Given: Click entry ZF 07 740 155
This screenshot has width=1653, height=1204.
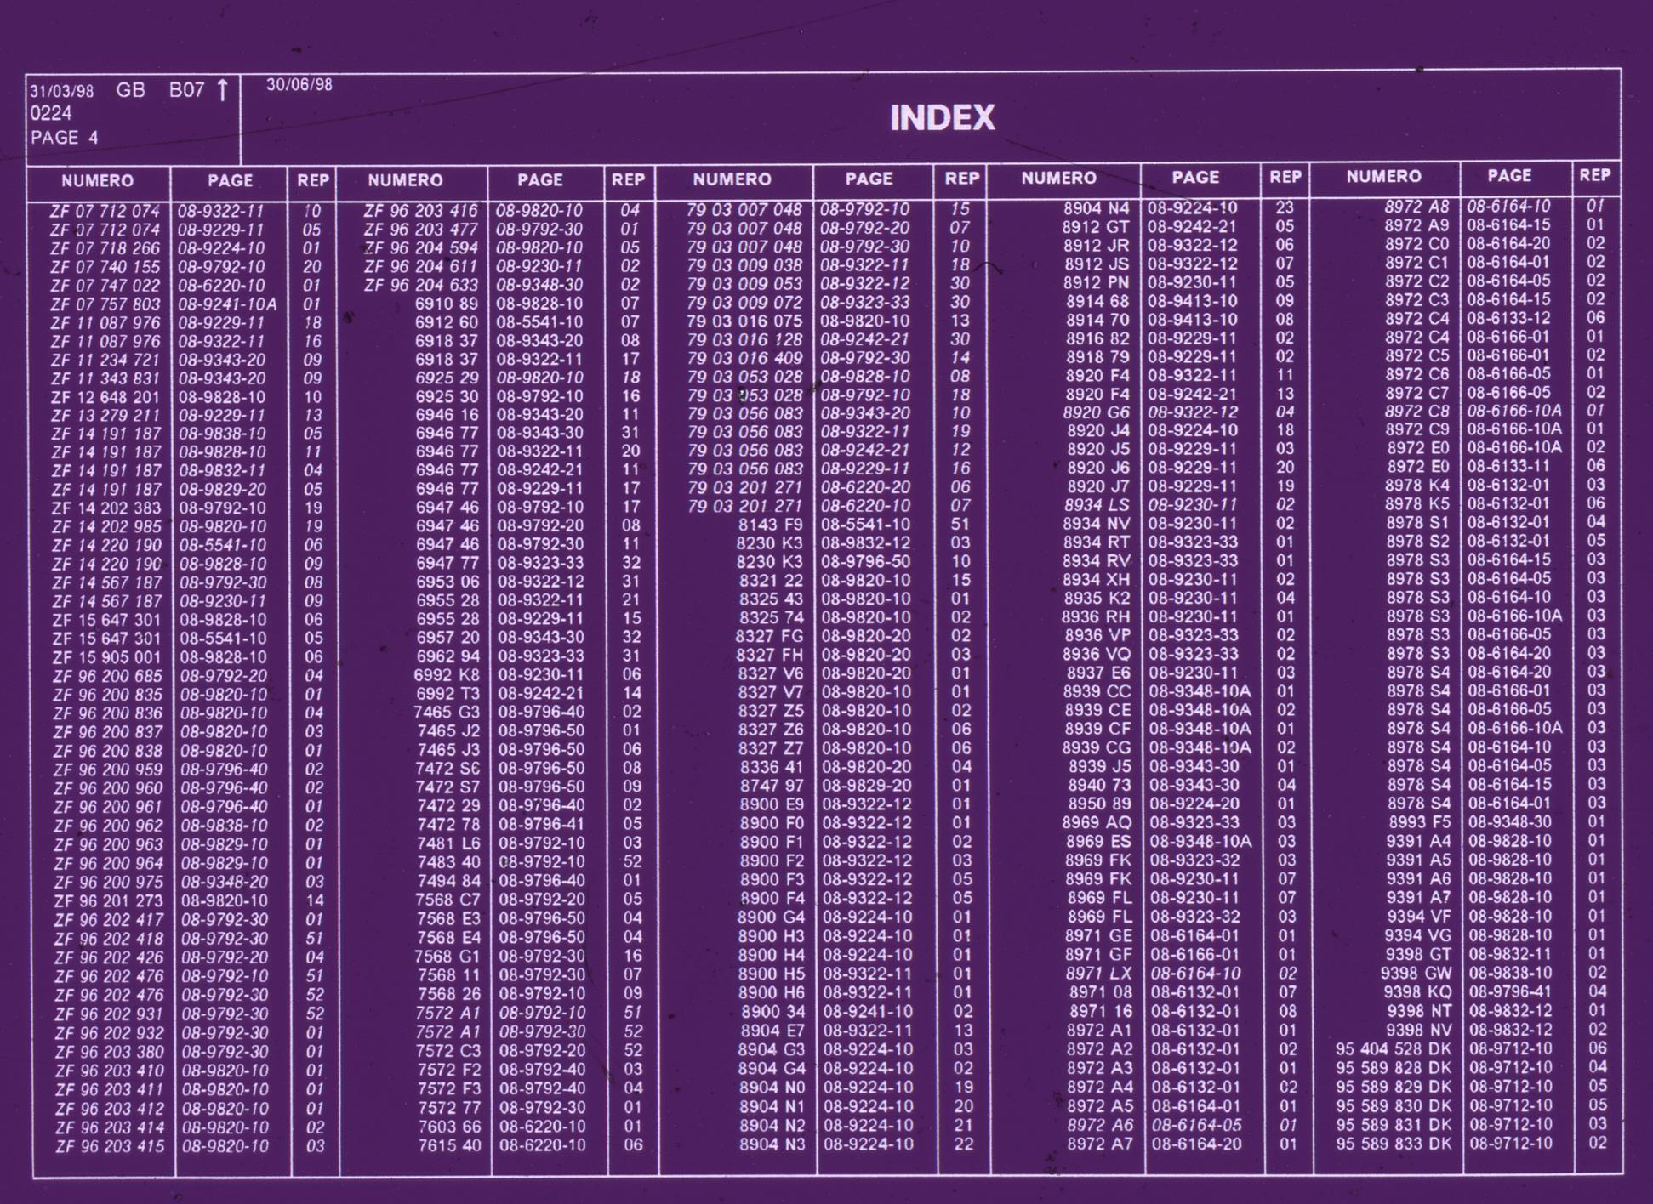Looking at the screenshot, I should point(105,267).
